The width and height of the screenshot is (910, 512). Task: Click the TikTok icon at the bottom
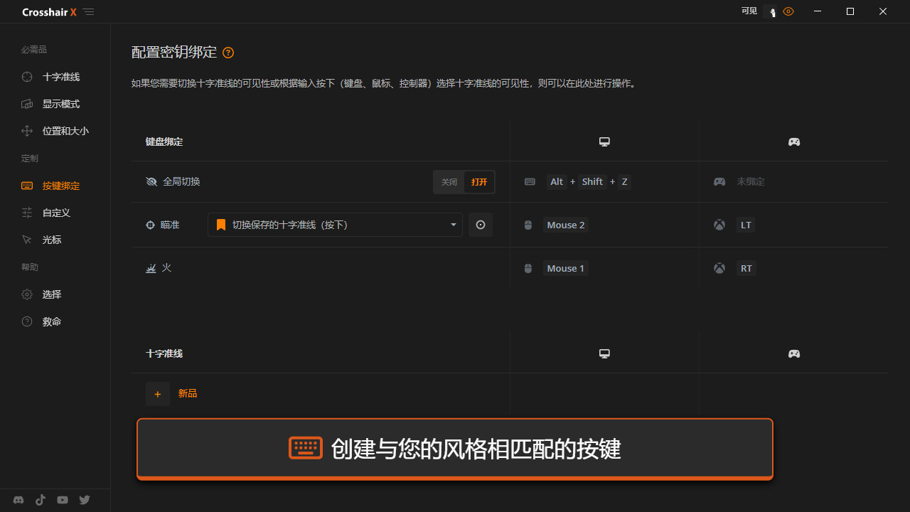(x=40, y=500)
